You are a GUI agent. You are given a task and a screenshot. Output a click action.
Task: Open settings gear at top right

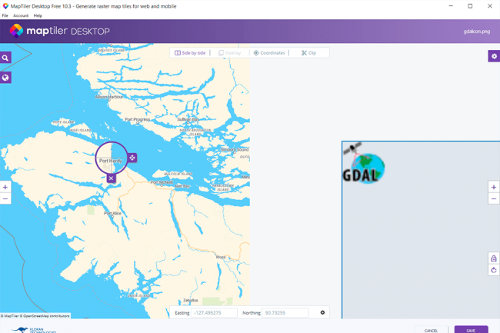[x=494, y=56]
